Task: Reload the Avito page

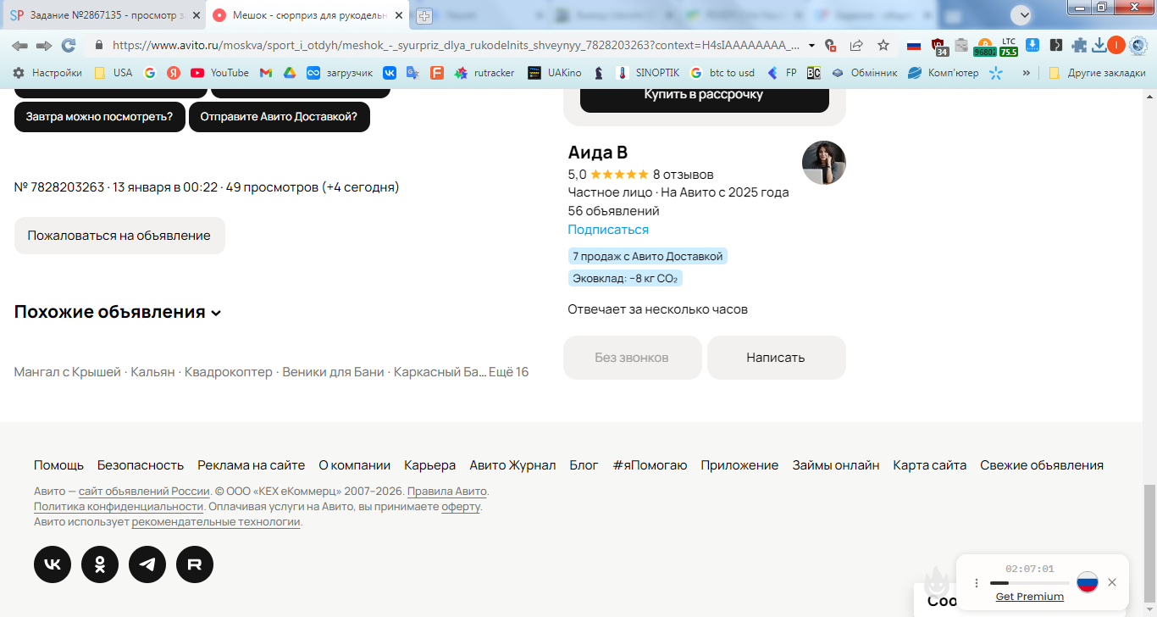Action: click(69, 45)
